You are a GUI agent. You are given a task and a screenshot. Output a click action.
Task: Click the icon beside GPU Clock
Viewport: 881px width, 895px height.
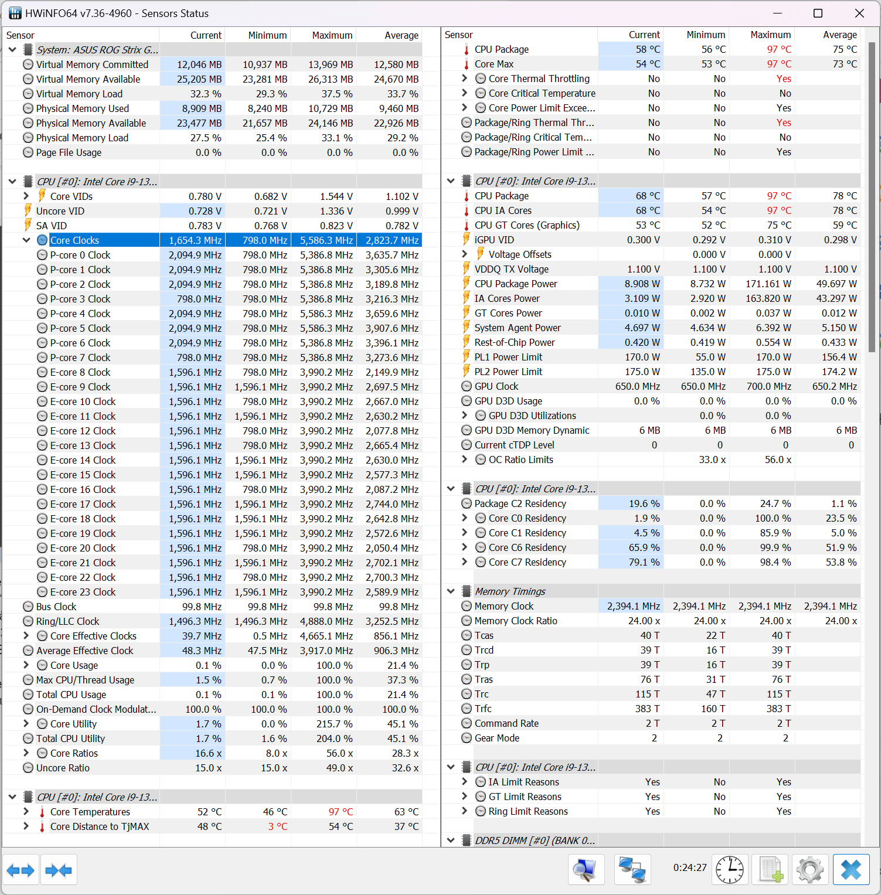(x=467, y=386)
